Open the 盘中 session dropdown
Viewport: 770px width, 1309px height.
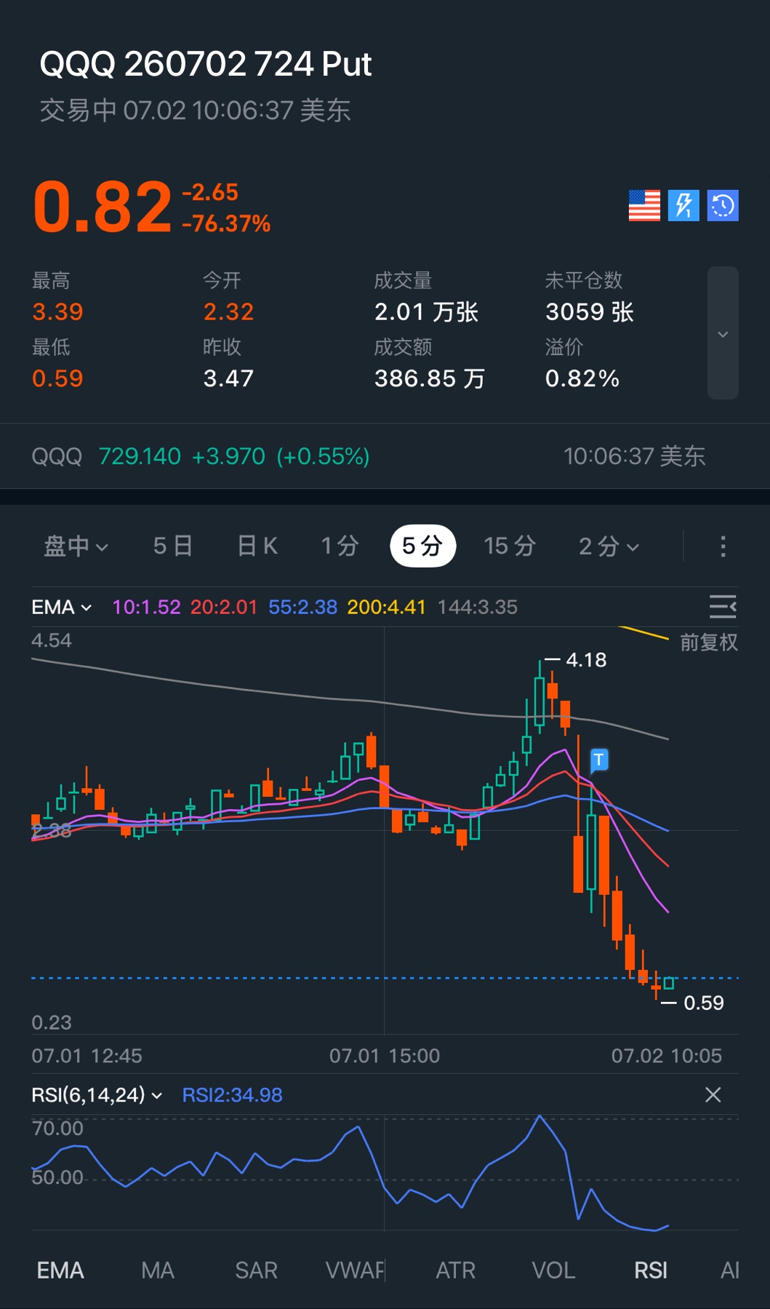click(x=76, y=546)
